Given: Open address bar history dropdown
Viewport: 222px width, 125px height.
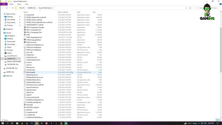Looking at the screenshot, I should click(186, 8).
